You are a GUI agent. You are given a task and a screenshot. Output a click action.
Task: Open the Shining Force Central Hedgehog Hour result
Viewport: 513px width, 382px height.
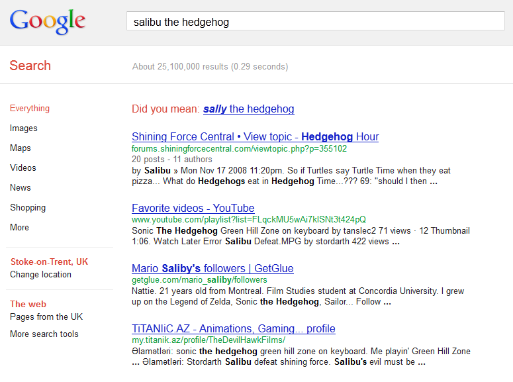click(x=256, y=136)
